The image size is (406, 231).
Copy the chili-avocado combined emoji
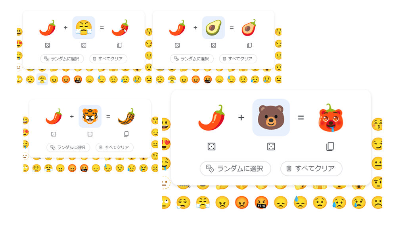(x=250, y=45)
